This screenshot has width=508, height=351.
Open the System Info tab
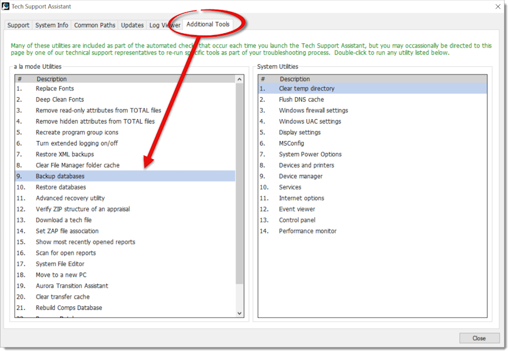click(x=51, y=25)
